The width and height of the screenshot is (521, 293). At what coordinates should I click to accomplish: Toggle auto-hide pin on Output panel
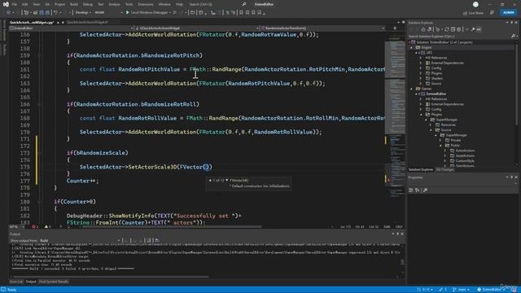(x=398, y=234)
